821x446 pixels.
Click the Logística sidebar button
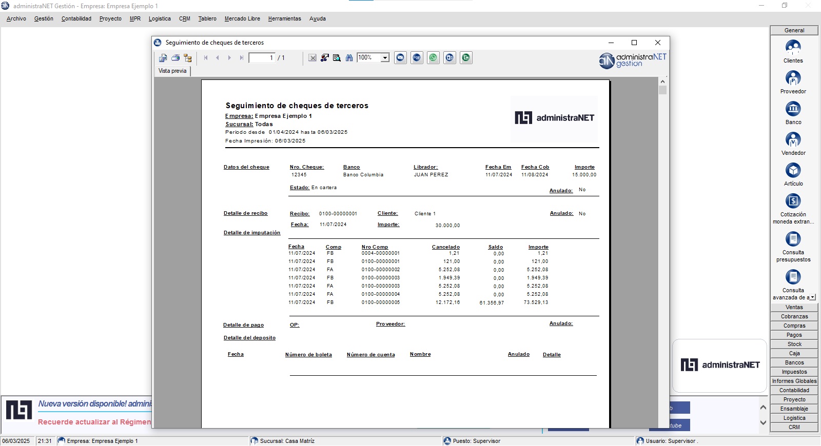[x=794, y=418]
